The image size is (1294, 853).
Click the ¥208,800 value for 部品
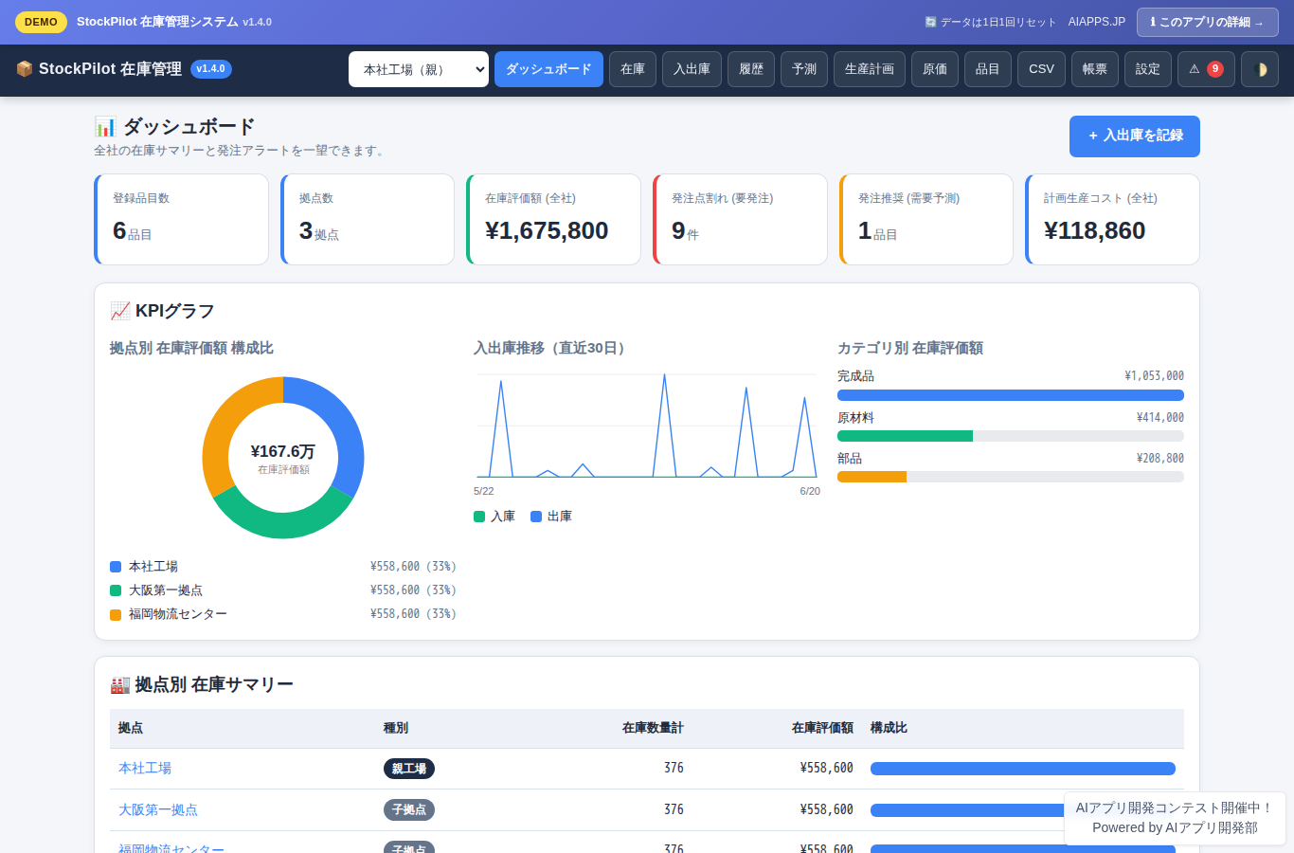[1160, 458]
